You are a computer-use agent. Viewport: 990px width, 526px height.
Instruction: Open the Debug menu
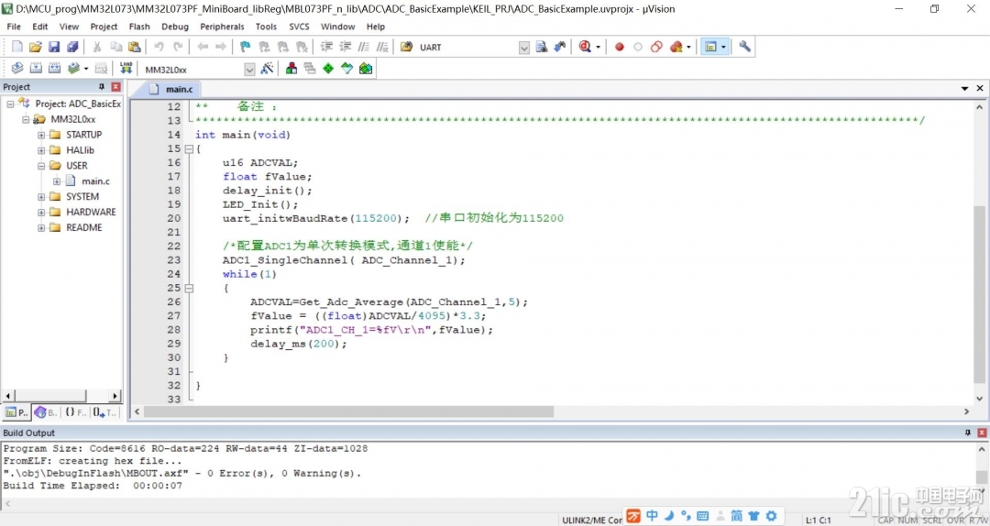(x=175, y=27)
